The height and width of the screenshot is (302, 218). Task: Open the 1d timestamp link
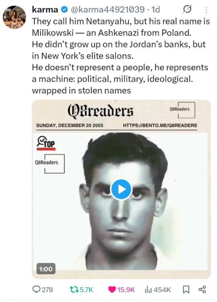click(156, 10)
